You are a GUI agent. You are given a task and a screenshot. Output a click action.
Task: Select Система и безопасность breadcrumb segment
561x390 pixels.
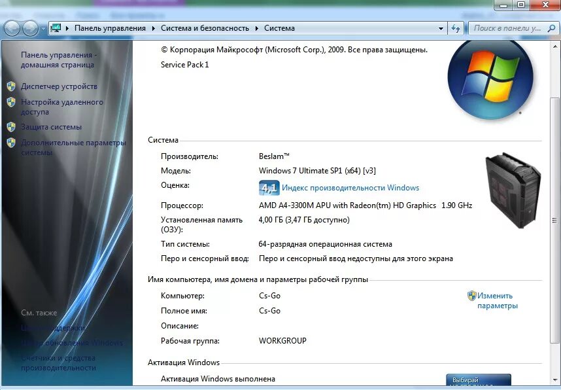coord(205,28)
